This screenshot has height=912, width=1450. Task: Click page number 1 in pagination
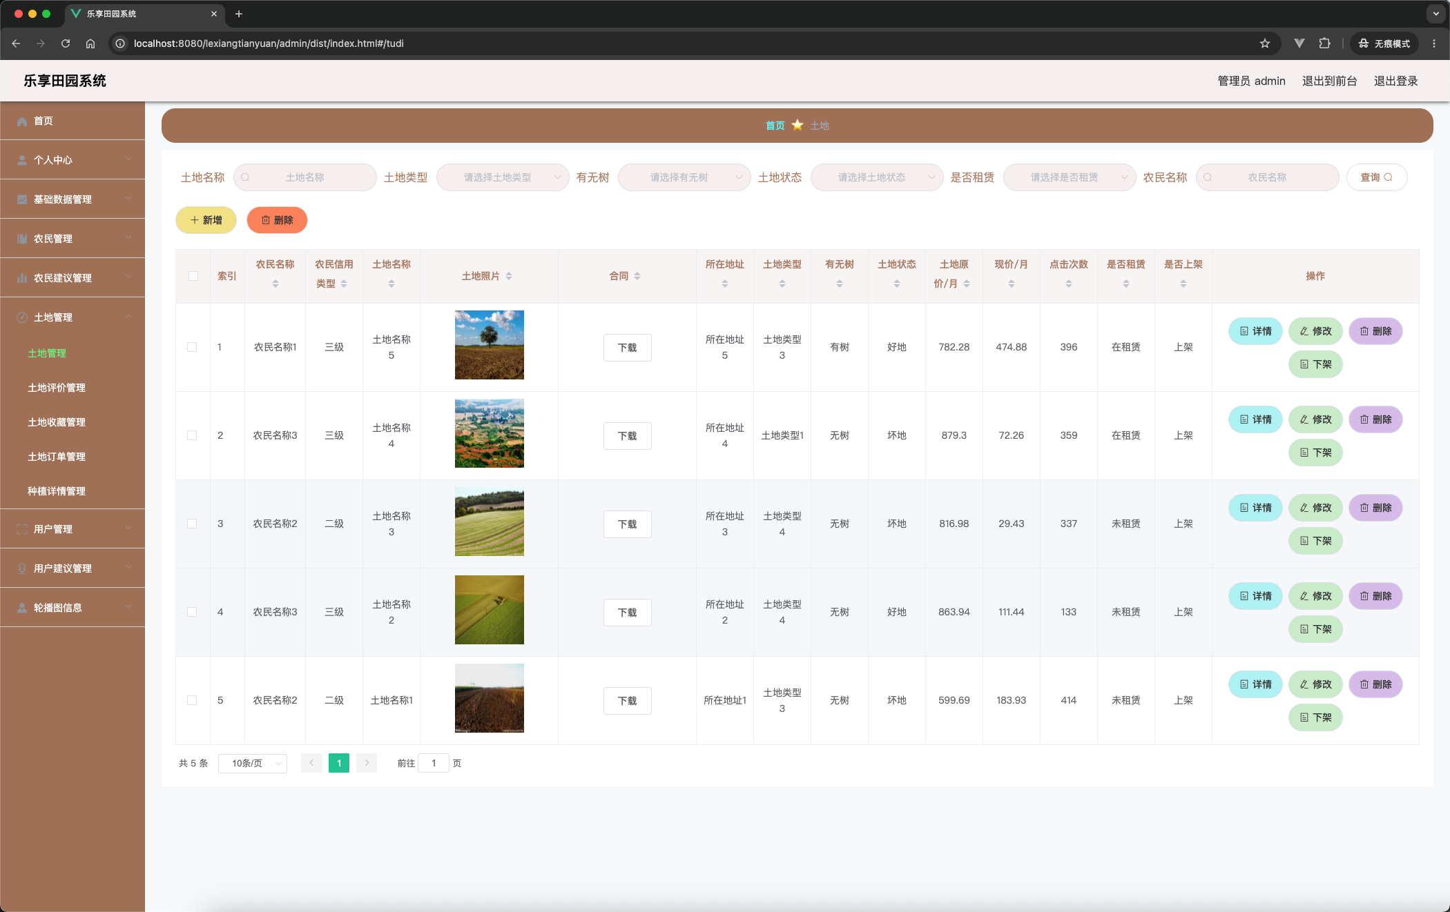339,763
